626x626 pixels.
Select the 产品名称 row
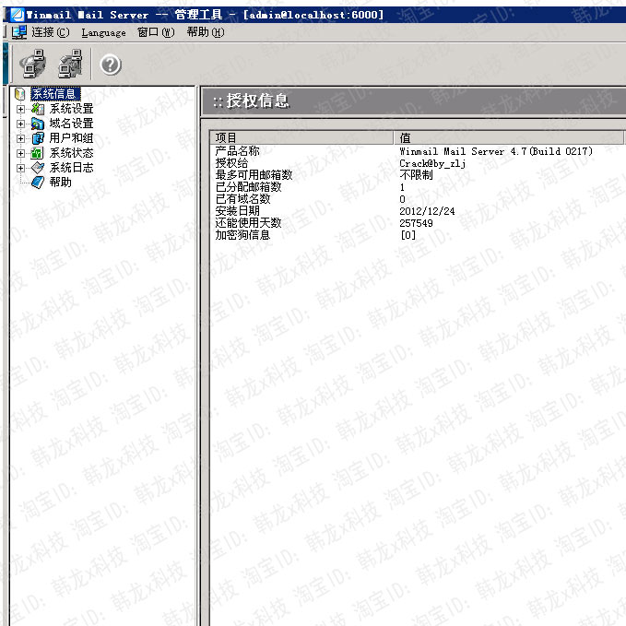pos(418,151)
